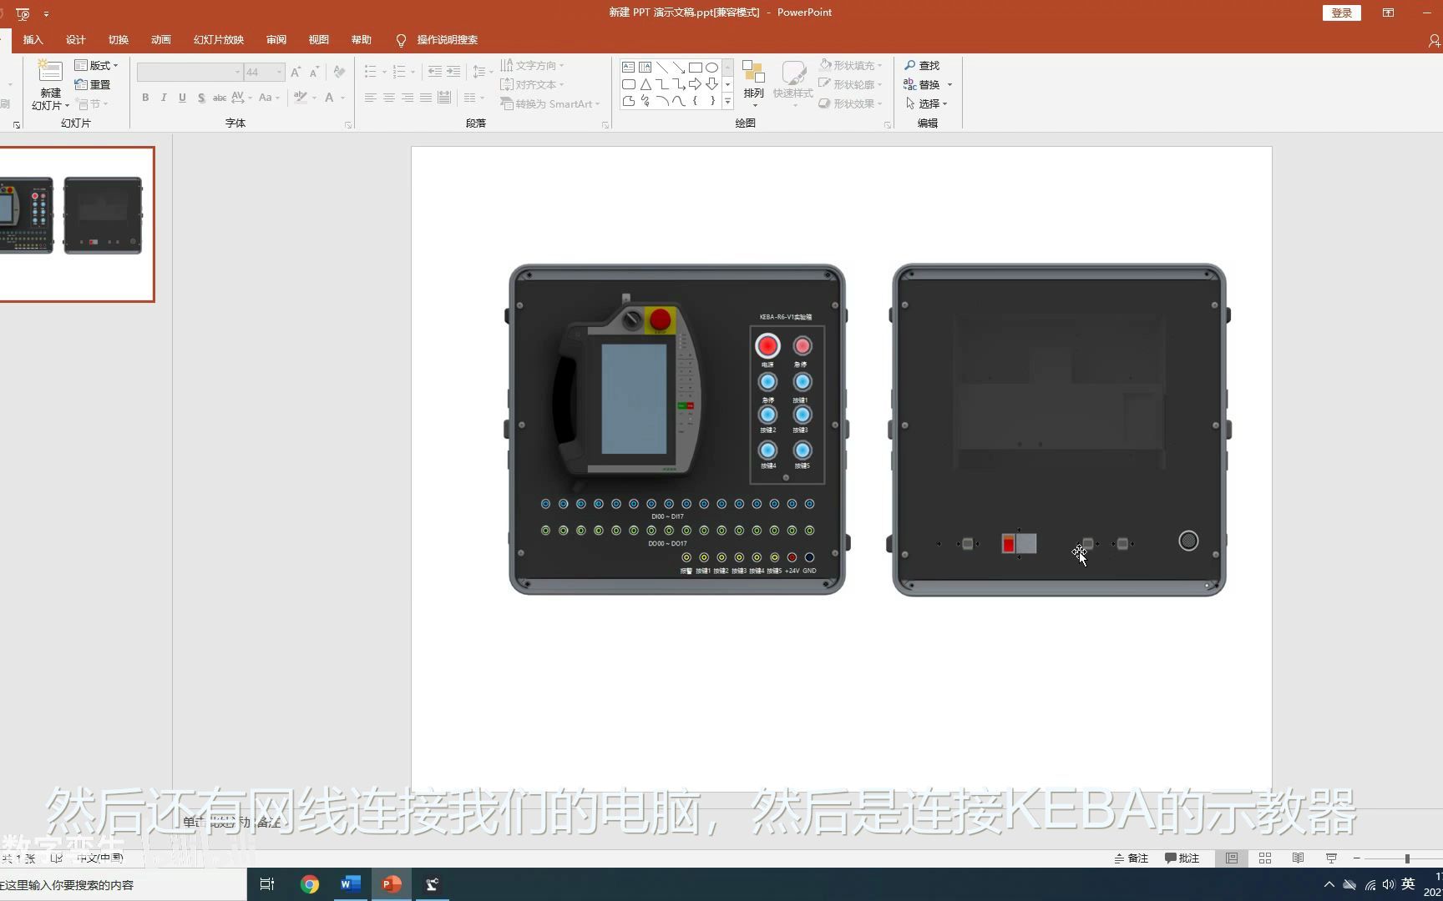Toggle text shadow
This screenshot has width=1443, height=901.
click(x=201, y=98)
